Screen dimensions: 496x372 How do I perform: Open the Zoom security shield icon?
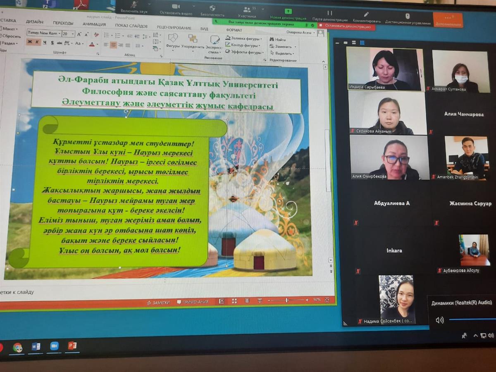point(212,8)
